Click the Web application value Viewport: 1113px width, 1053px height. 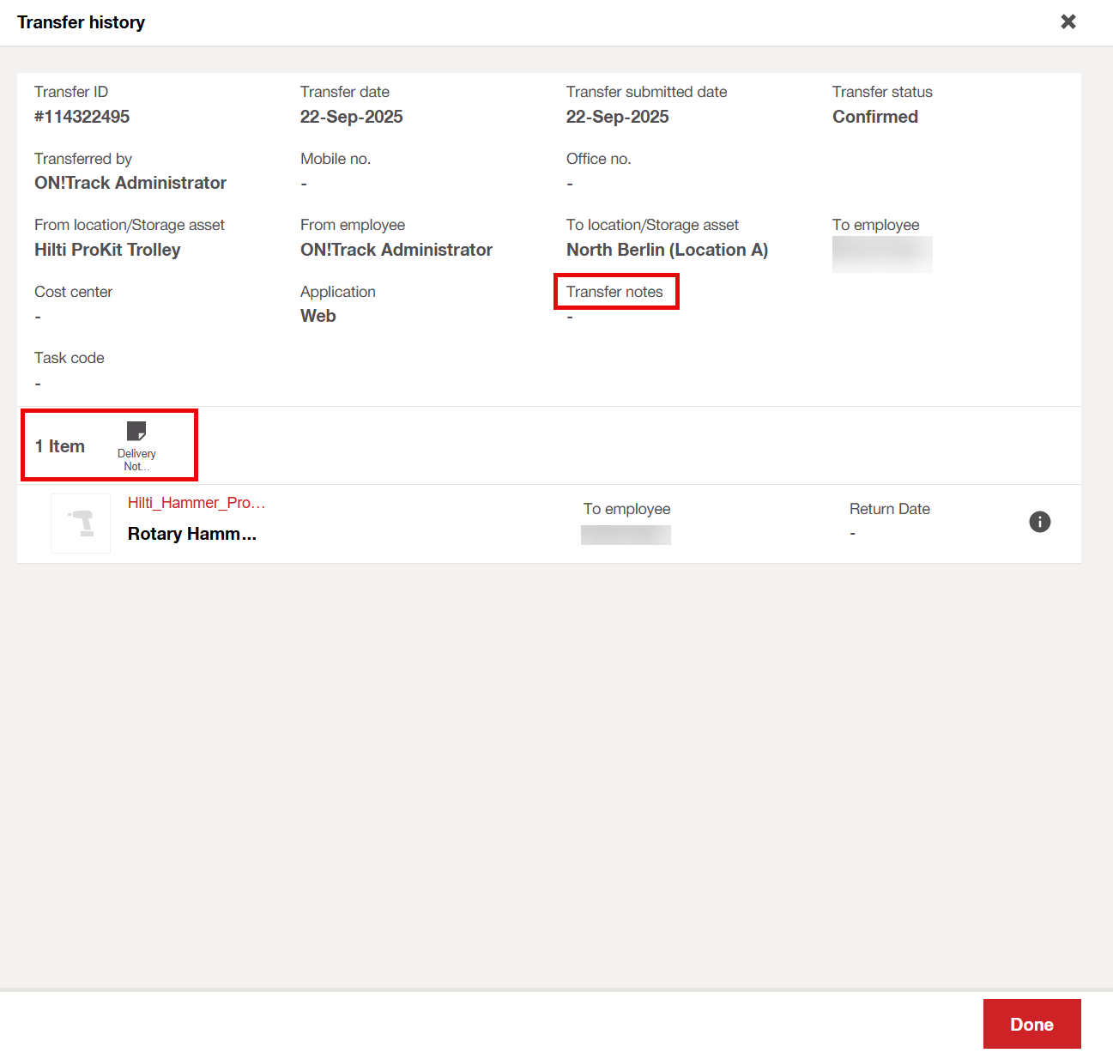[318, 316]
